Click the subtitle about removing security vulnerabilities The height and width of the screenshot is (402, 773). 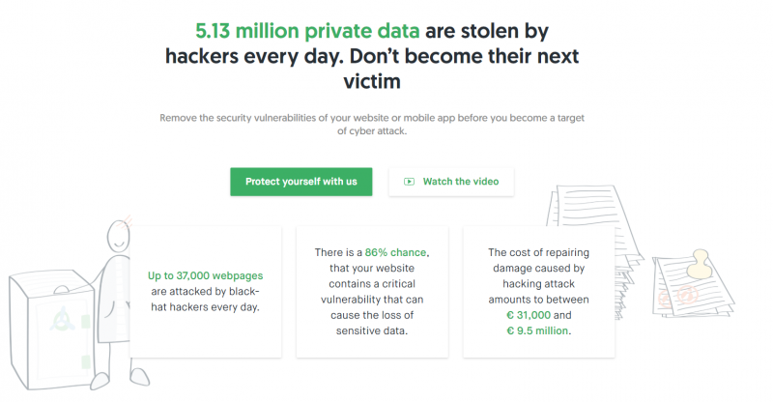tap(372, 125)
